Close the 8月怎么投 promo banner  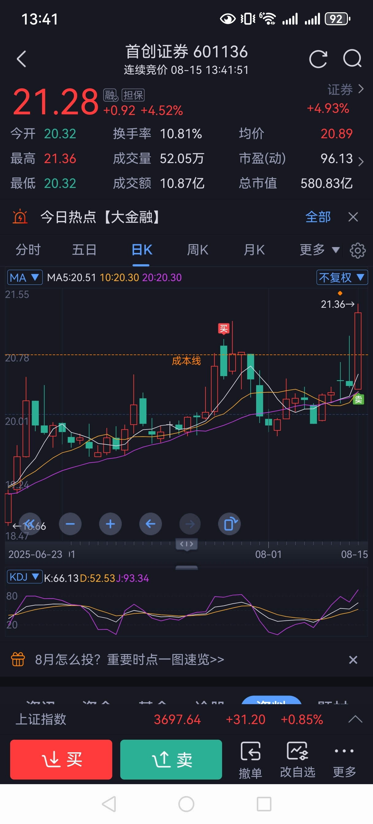pos(353,660)
